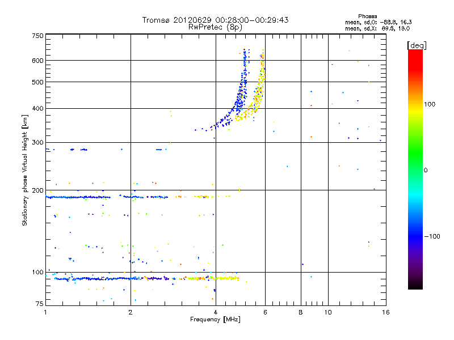Click the yellow X-mode F-layer trace
This screenshot has width=454, height=340.
pos(259,98)
